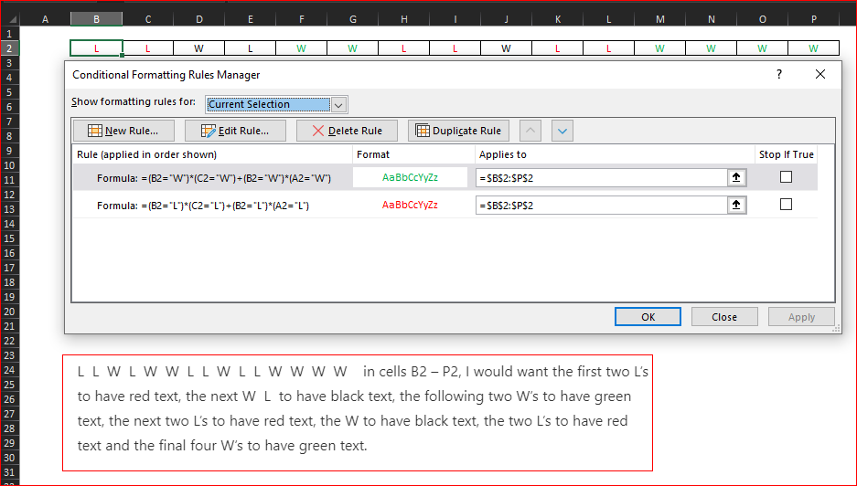Open the Show formatting rules for dropdown
The image size is (857, 486).
[338, 104]
